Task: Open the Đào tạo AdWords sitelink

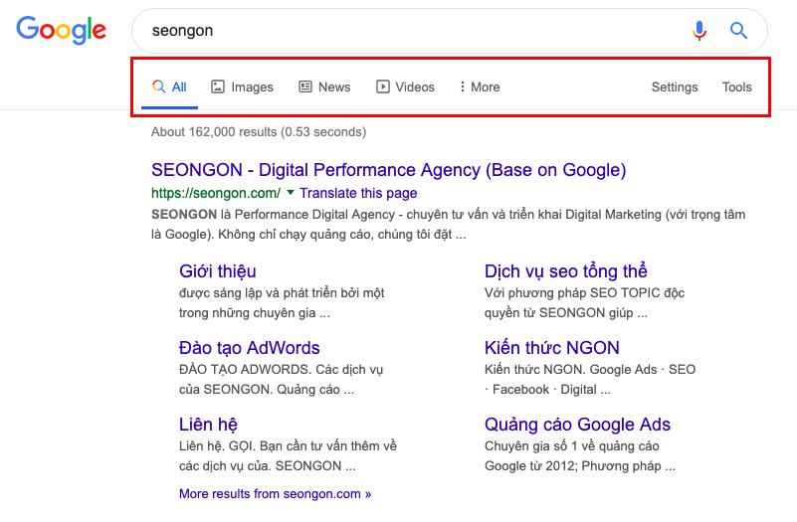Action: [249, 348]
